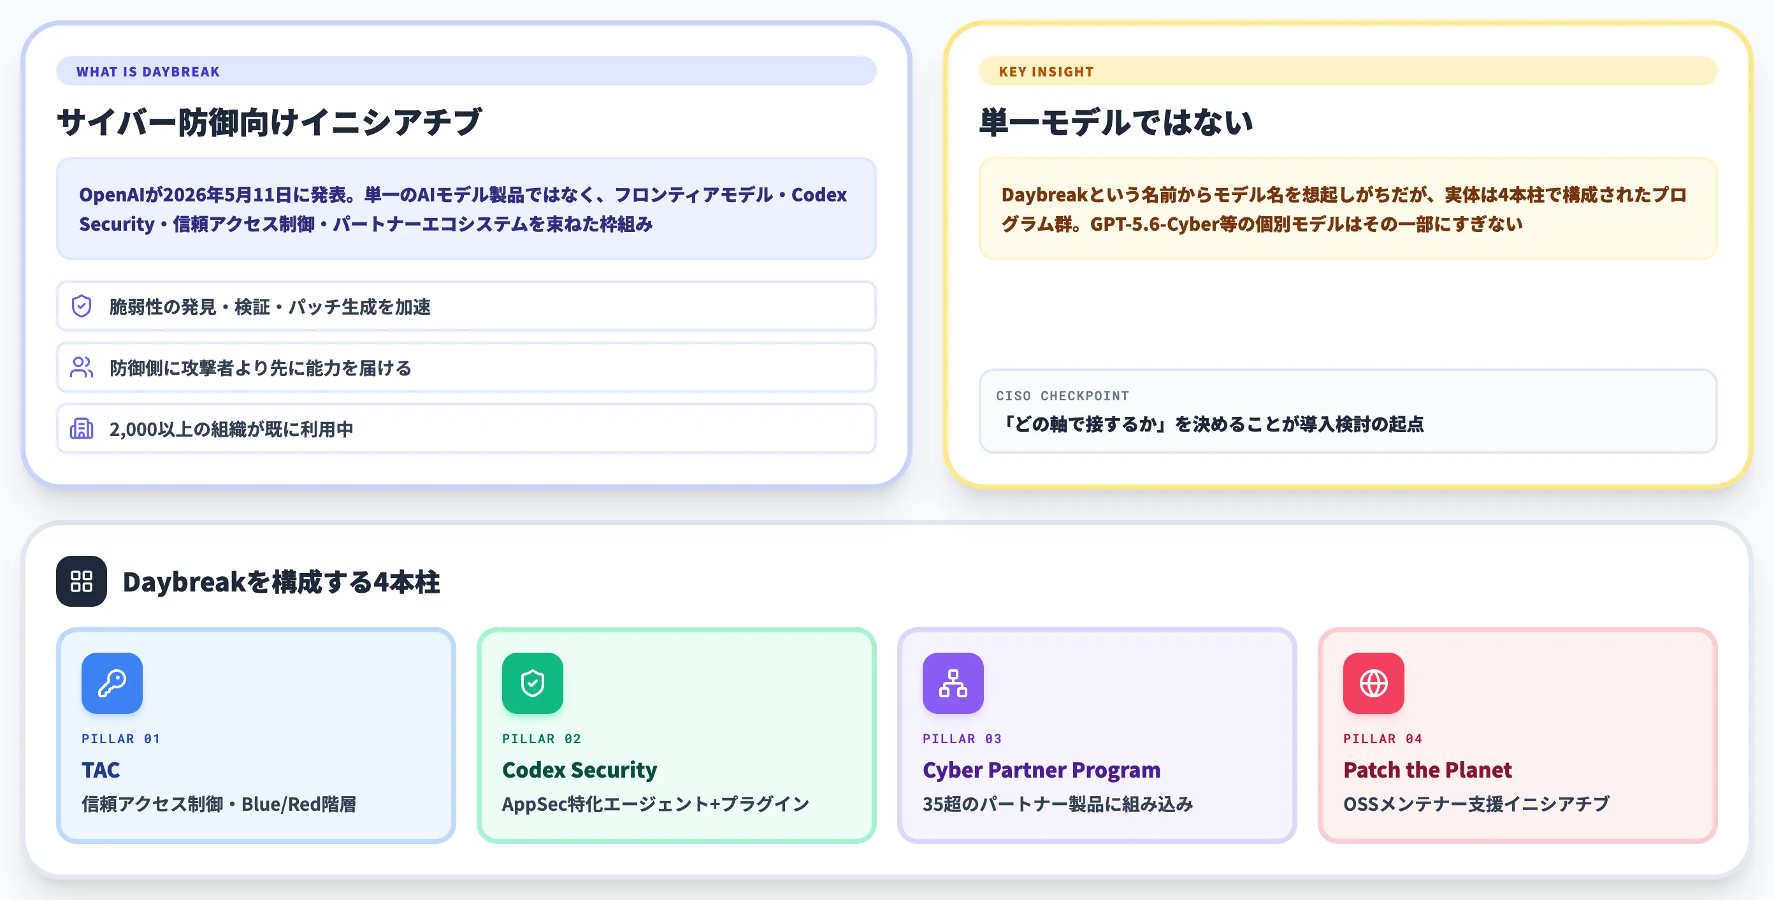The image size is (1774, 900).
Task: Click the PILLAR 02 label
Action: pyautogui.click(x=542, y=738)
